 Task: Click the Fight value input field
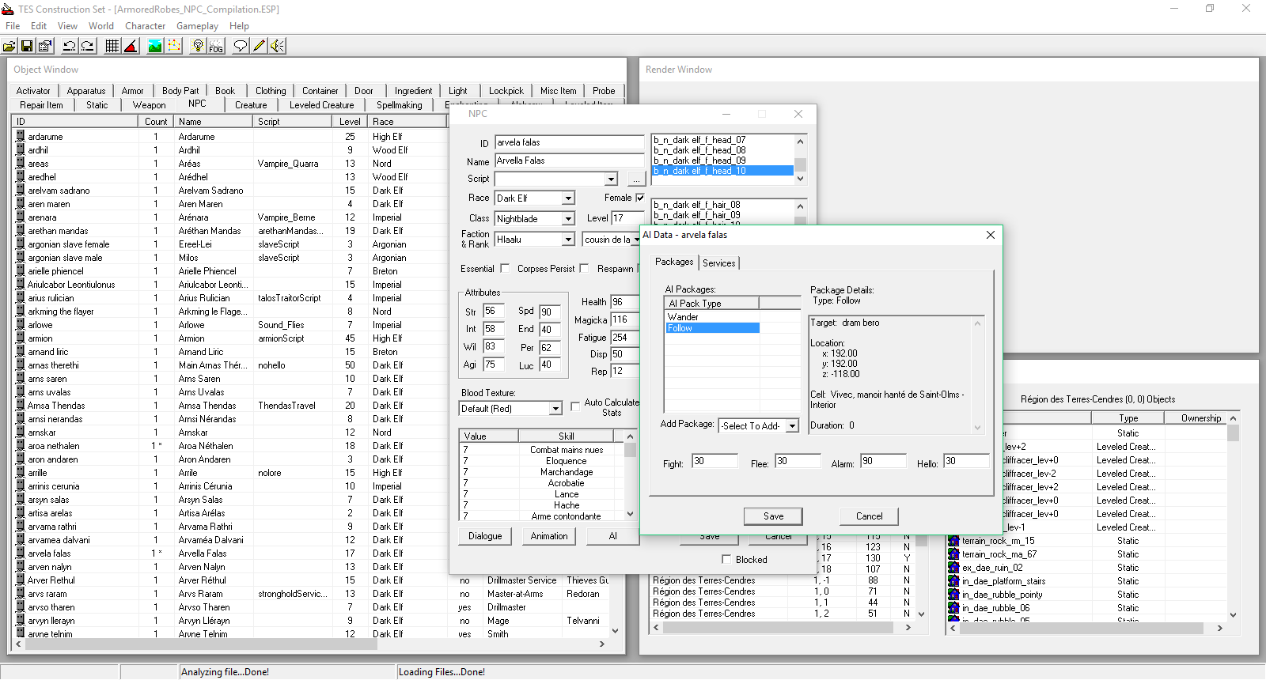click(714, 461)
